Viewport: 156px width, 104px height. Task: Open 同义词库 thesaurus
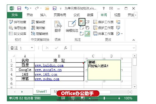tap(18, 34)
